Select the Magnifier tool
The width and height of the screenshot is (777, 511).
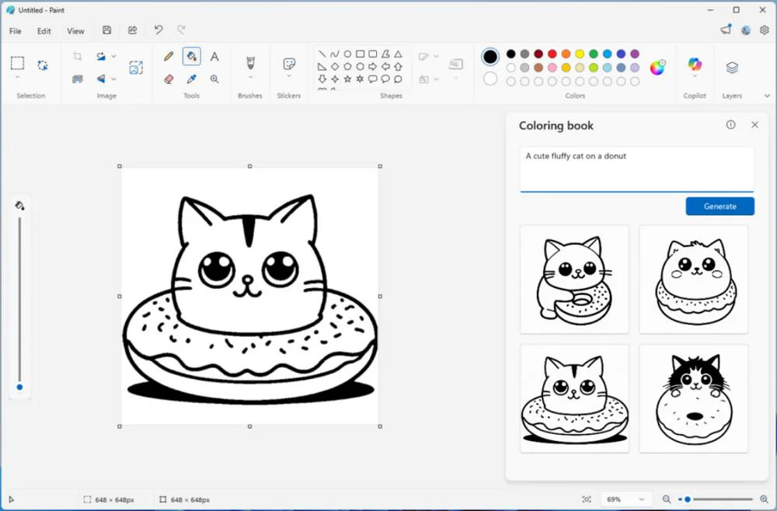pyautogui.click(x=214, y=78)
